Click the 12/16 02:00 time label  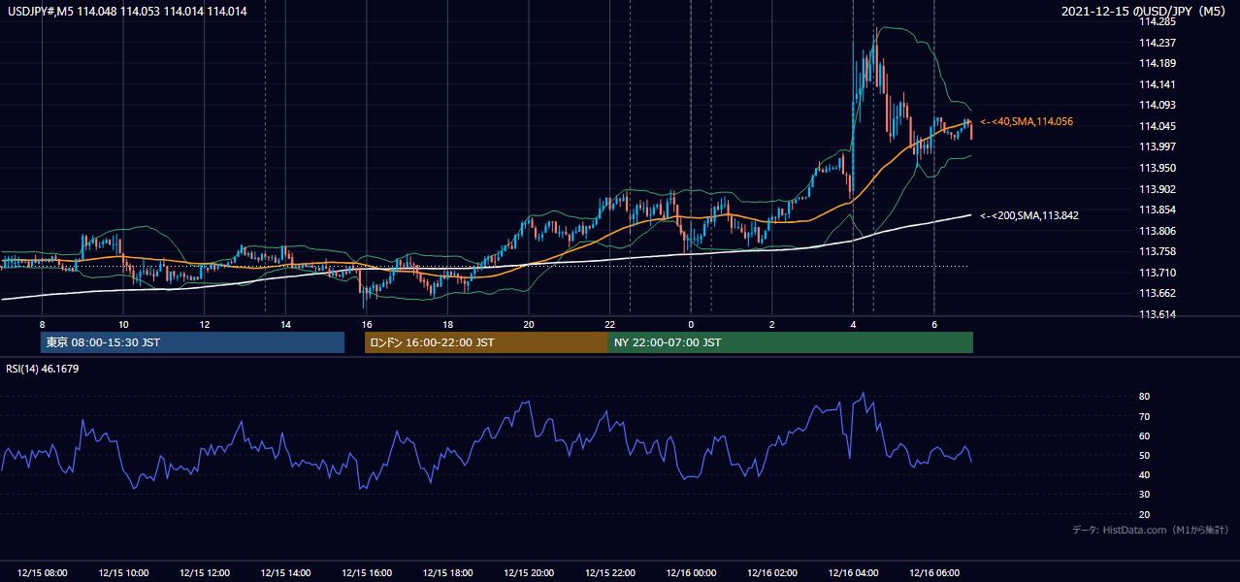(771, 573)
